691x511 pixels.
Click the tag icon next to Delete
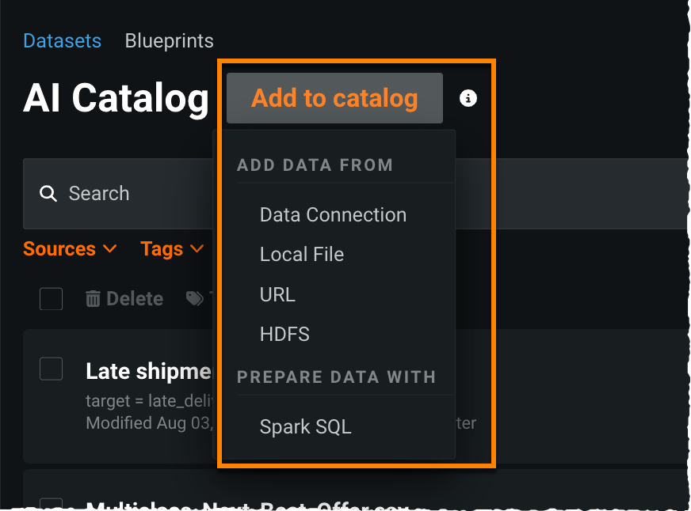194,299
